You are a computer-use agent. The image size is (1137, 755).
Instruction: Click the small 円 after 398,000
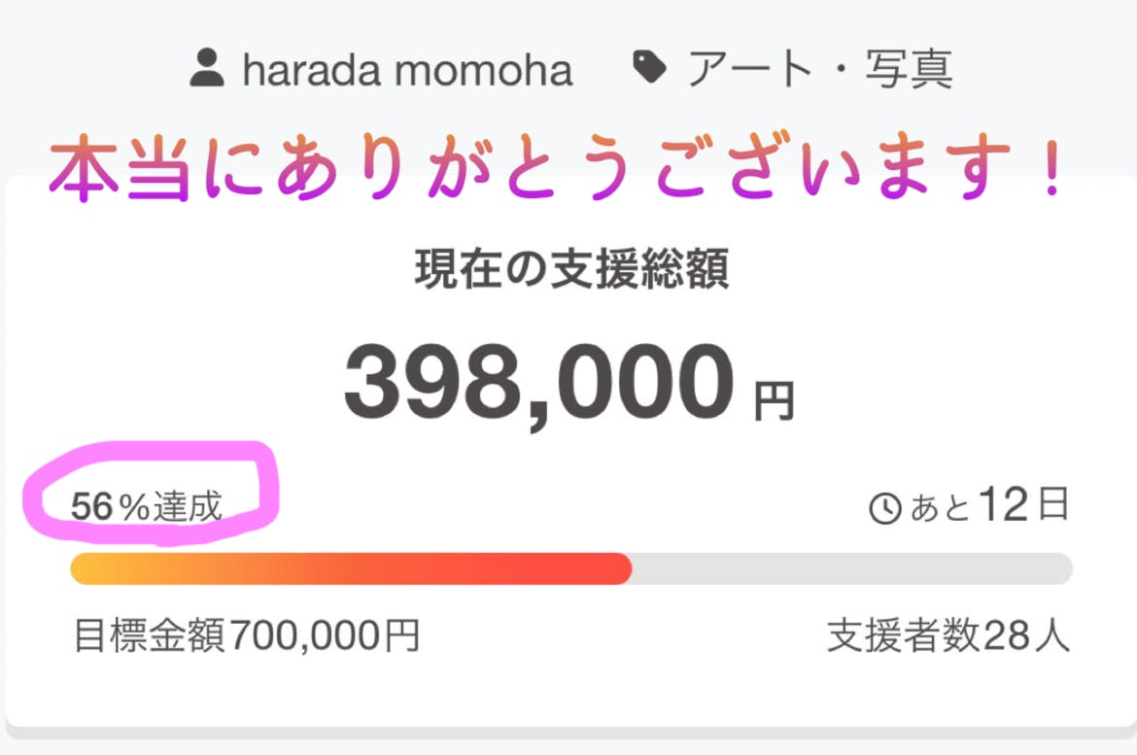coord(775,398)
